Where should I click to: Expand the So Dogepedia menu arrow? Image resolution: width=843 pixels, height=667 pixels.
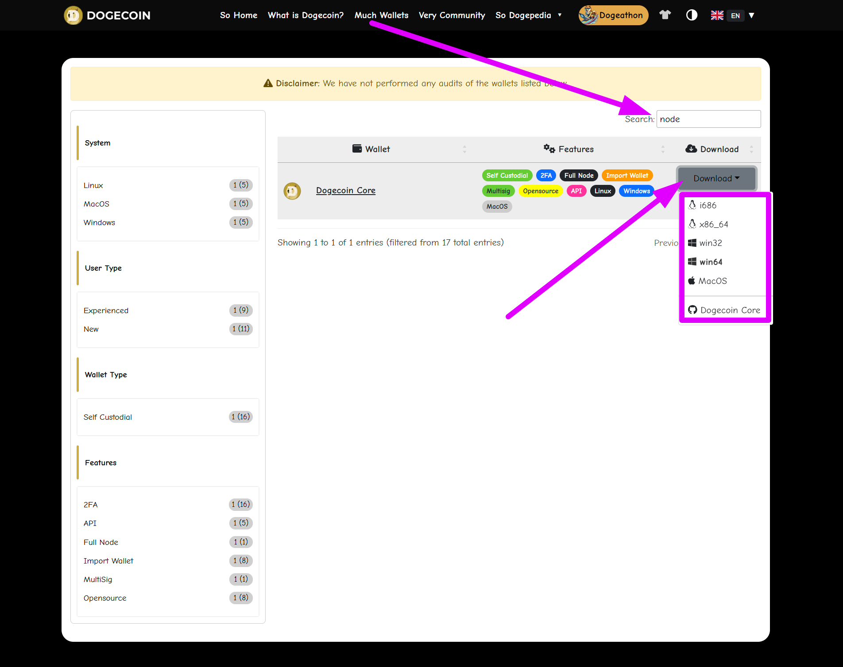pyautogui.click(x=560, y=15)
